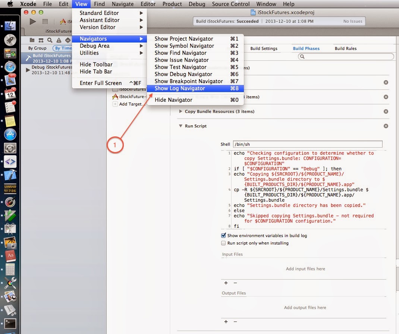
Task: Select the Build iStockFutures log entry
Action: click(47, 58)
